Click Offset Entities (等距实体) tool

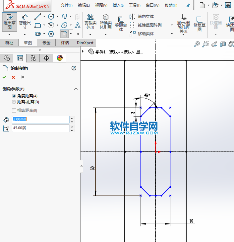(121, 24)
